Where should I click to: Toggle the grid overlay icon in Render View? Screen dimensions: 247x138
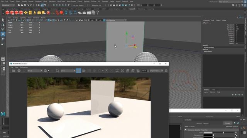(89, 71)
